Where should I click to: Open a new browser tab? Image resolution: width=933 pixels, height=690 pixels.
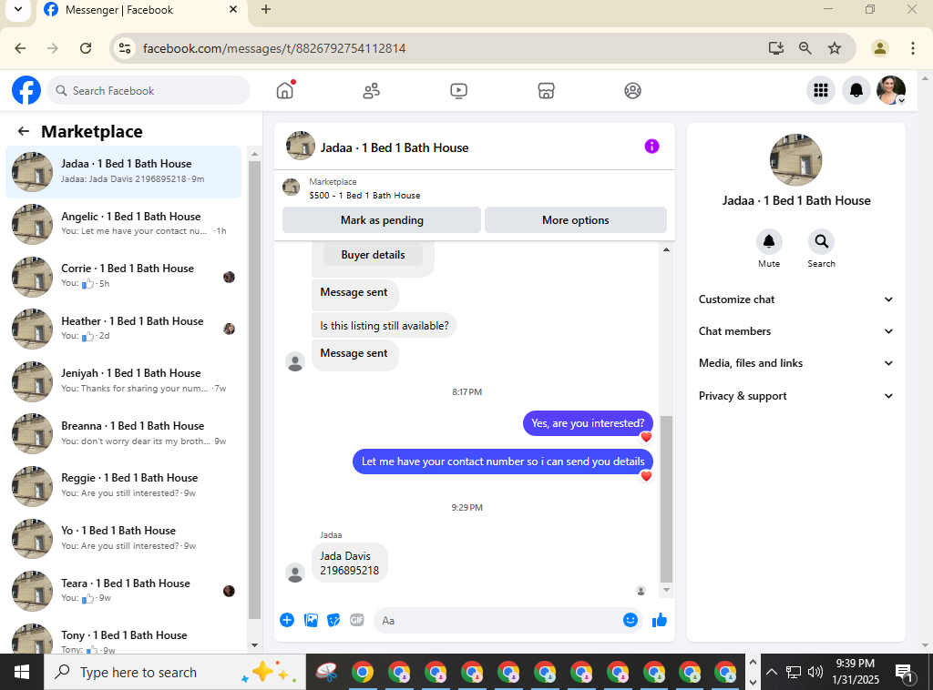click(x=266, y=9)
